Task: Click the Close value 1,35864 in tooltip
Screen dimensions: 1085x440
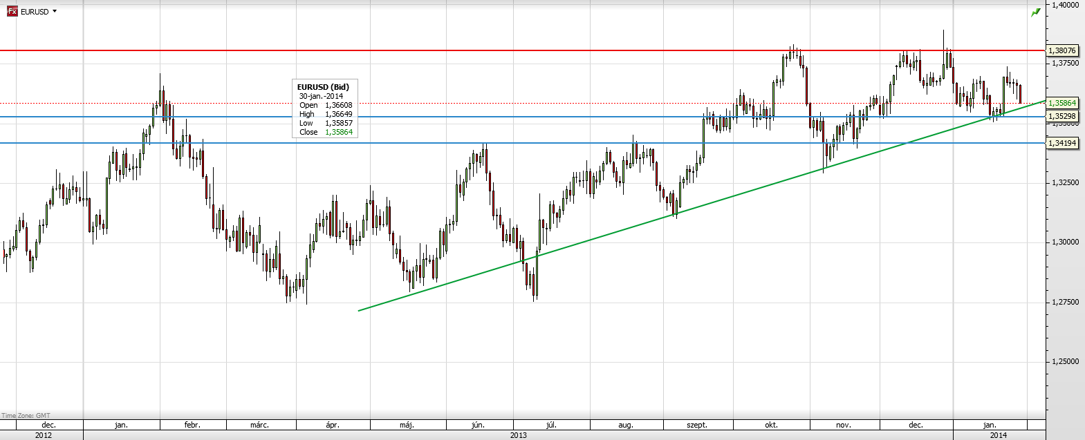Action: tap(339, 132)
